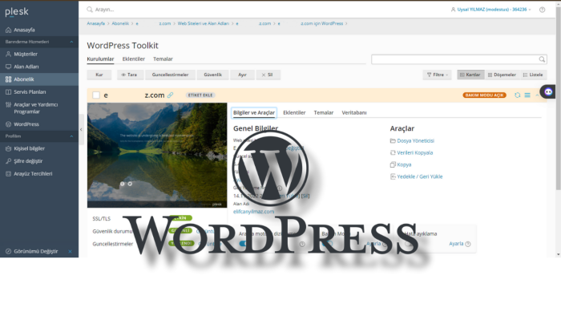This screenshot has height=316, width=561.
Task: Select Bilgiler ve Araçlar tab
Action: (x=254, y=113)
